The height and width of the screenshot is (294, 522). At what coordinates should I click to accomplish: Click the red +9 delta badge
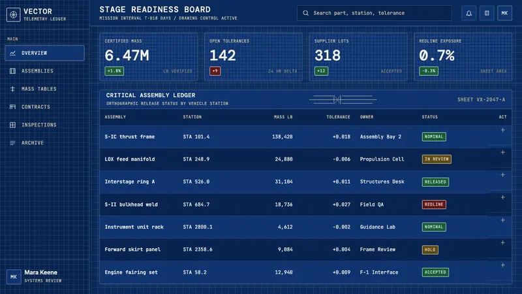(x=215, y=71)
